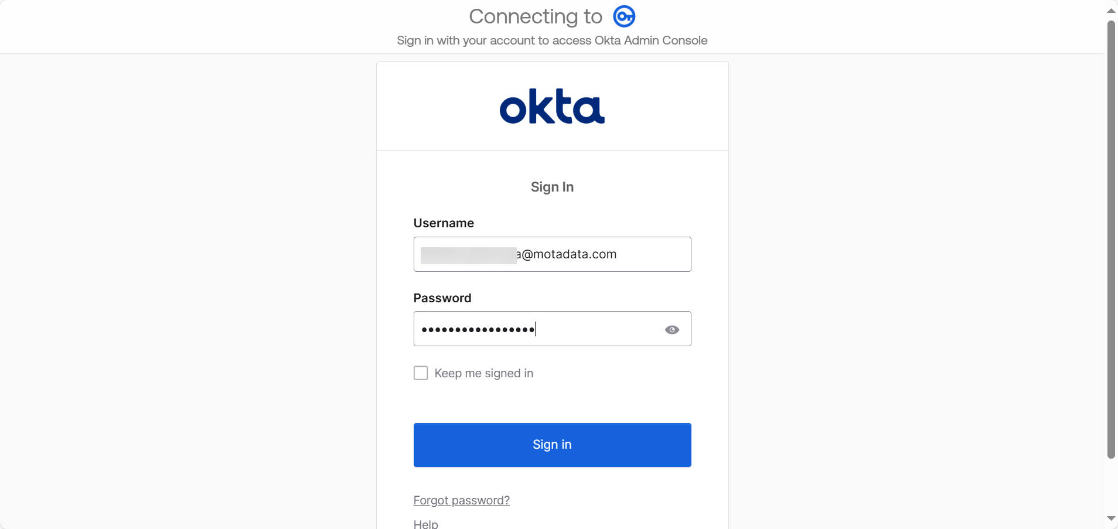Click the 'Sign In' form heading
The image size is (1118, 529).
click(552, 187)
